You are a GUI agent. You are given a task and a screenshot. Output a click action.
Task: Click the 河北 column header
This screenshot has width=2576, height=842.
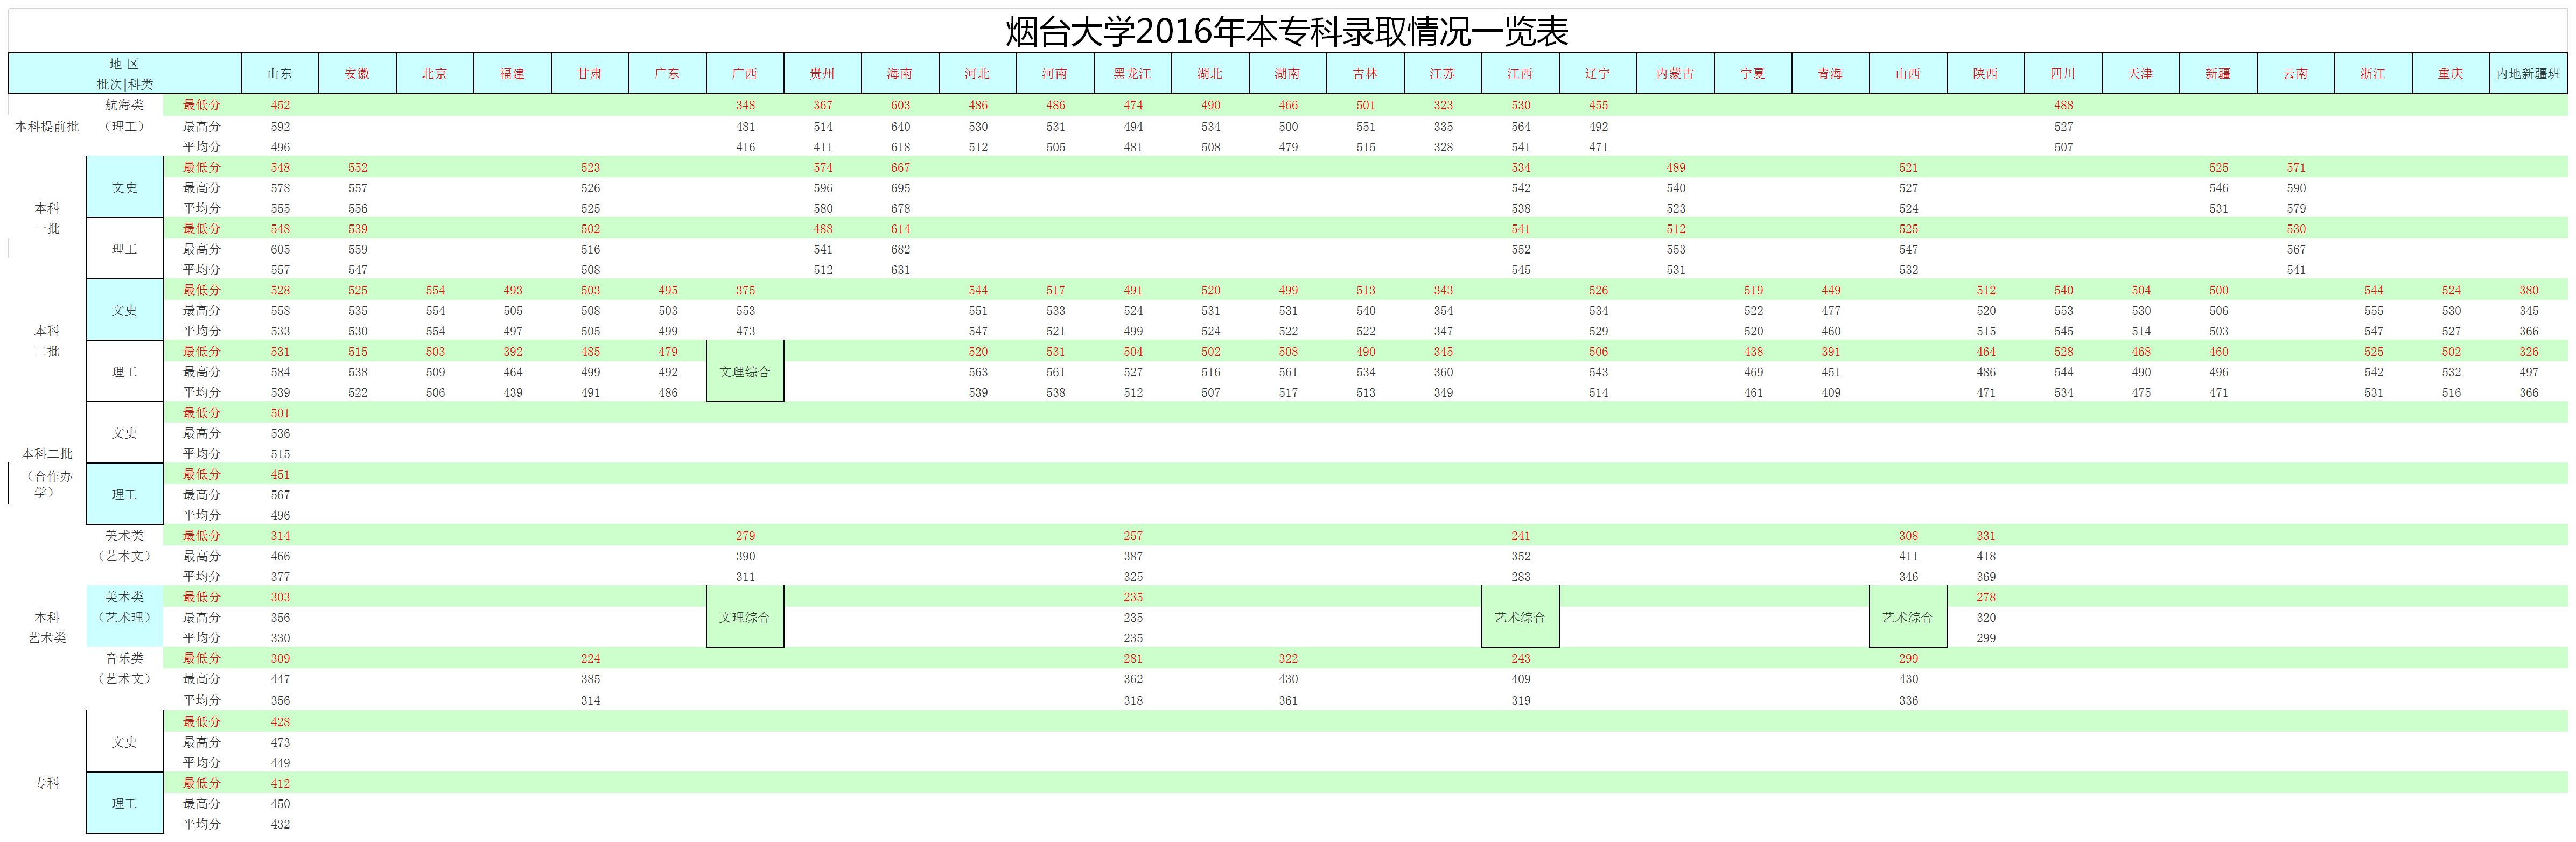tap(977, 74)
